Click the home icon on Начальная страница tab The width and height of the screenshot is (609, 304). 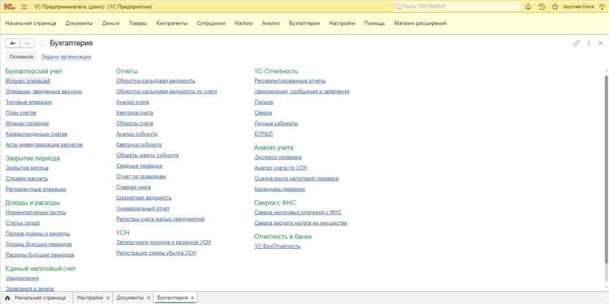tap(7, 298)
